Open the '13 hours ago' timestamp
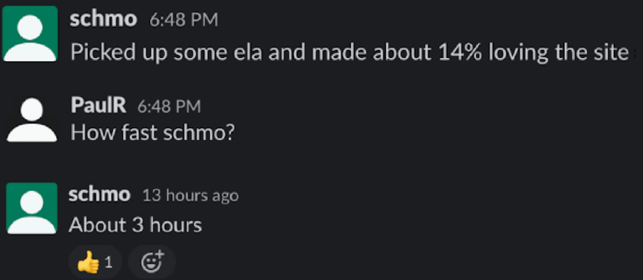 point(190,195)
